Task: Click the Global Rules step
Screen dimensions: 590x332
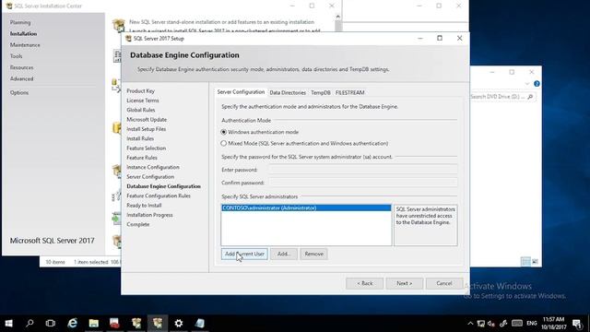Action: coord(141,110)
